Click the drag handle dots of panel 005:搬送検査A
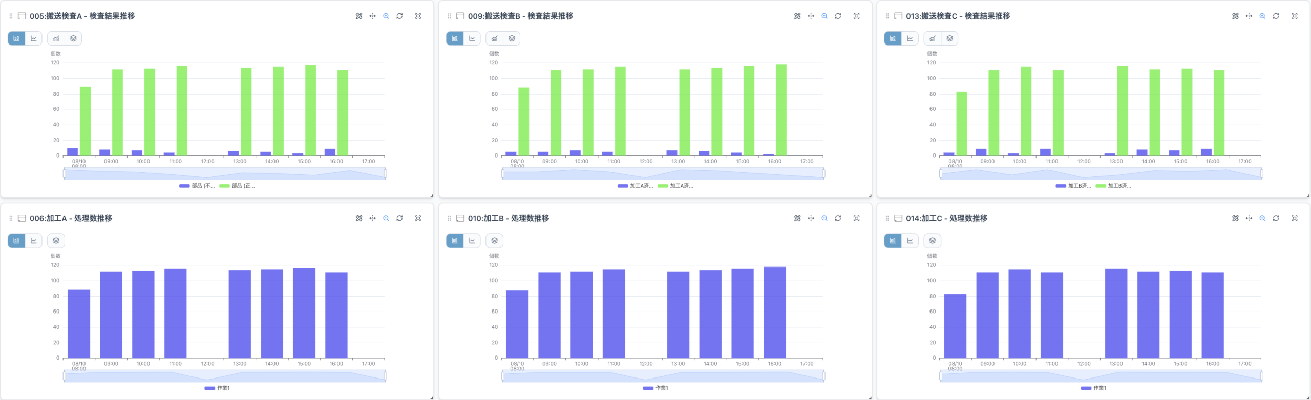Image resolution: width=1311 pixels, height=400 pixels. coord(11,16)
